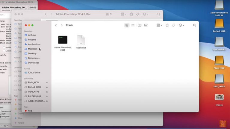The height and width of the screenshot is (129, 230).
Task: Eject Dotted_HDD from the sidebar
Action: point(47,87)
